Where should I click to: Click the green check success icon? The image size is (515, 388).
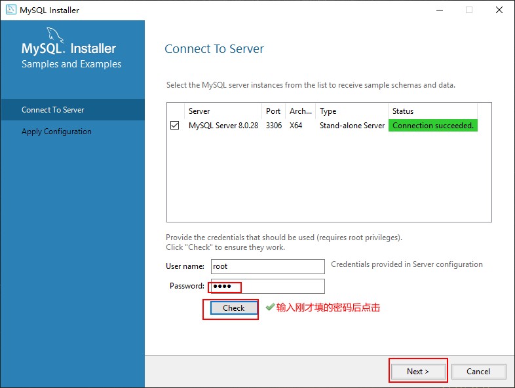270,307
